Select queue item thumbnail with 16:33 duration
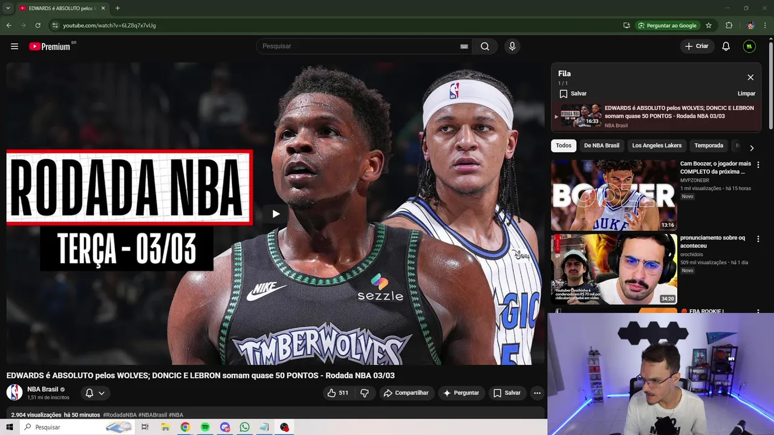 click(x=581, y=115)
